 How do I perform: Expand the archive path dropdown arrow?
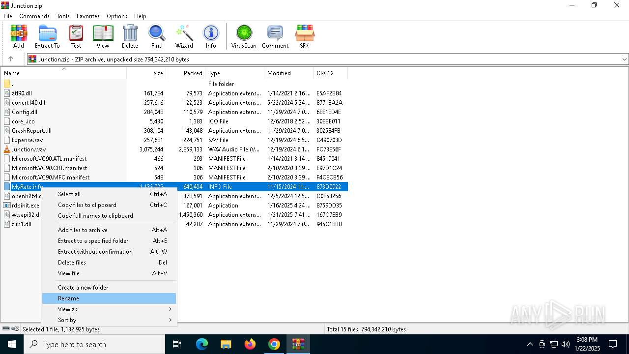(x=625, y=59)
